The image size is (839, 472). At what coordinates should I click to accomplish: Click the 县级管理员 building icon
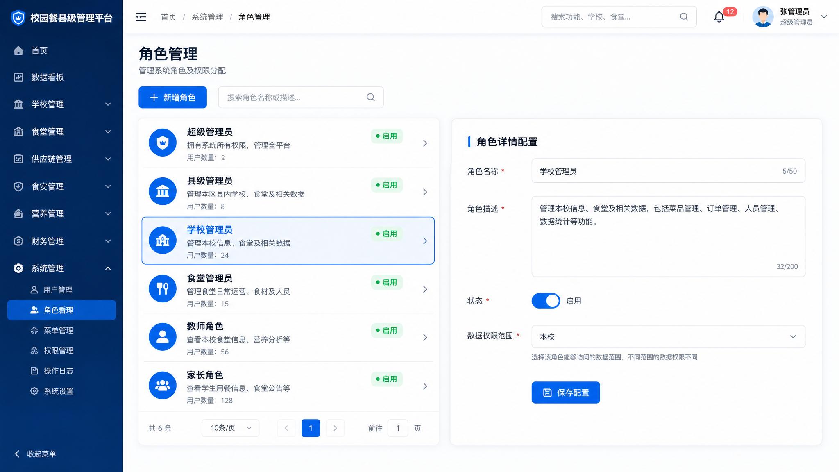163,191
